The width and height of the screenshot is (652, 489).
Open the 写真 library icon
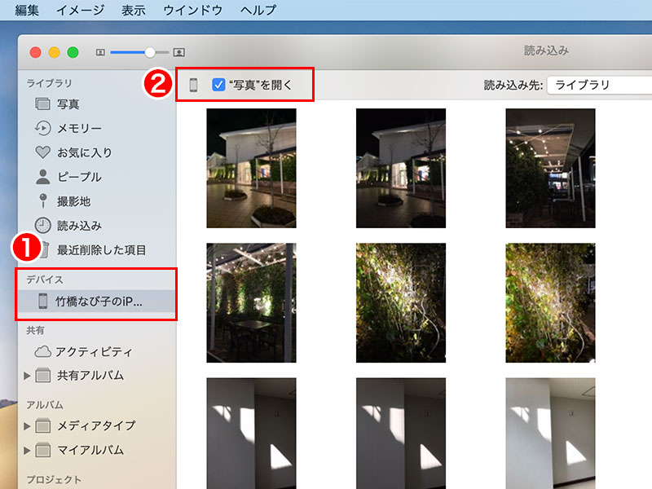tap(42, 104)
